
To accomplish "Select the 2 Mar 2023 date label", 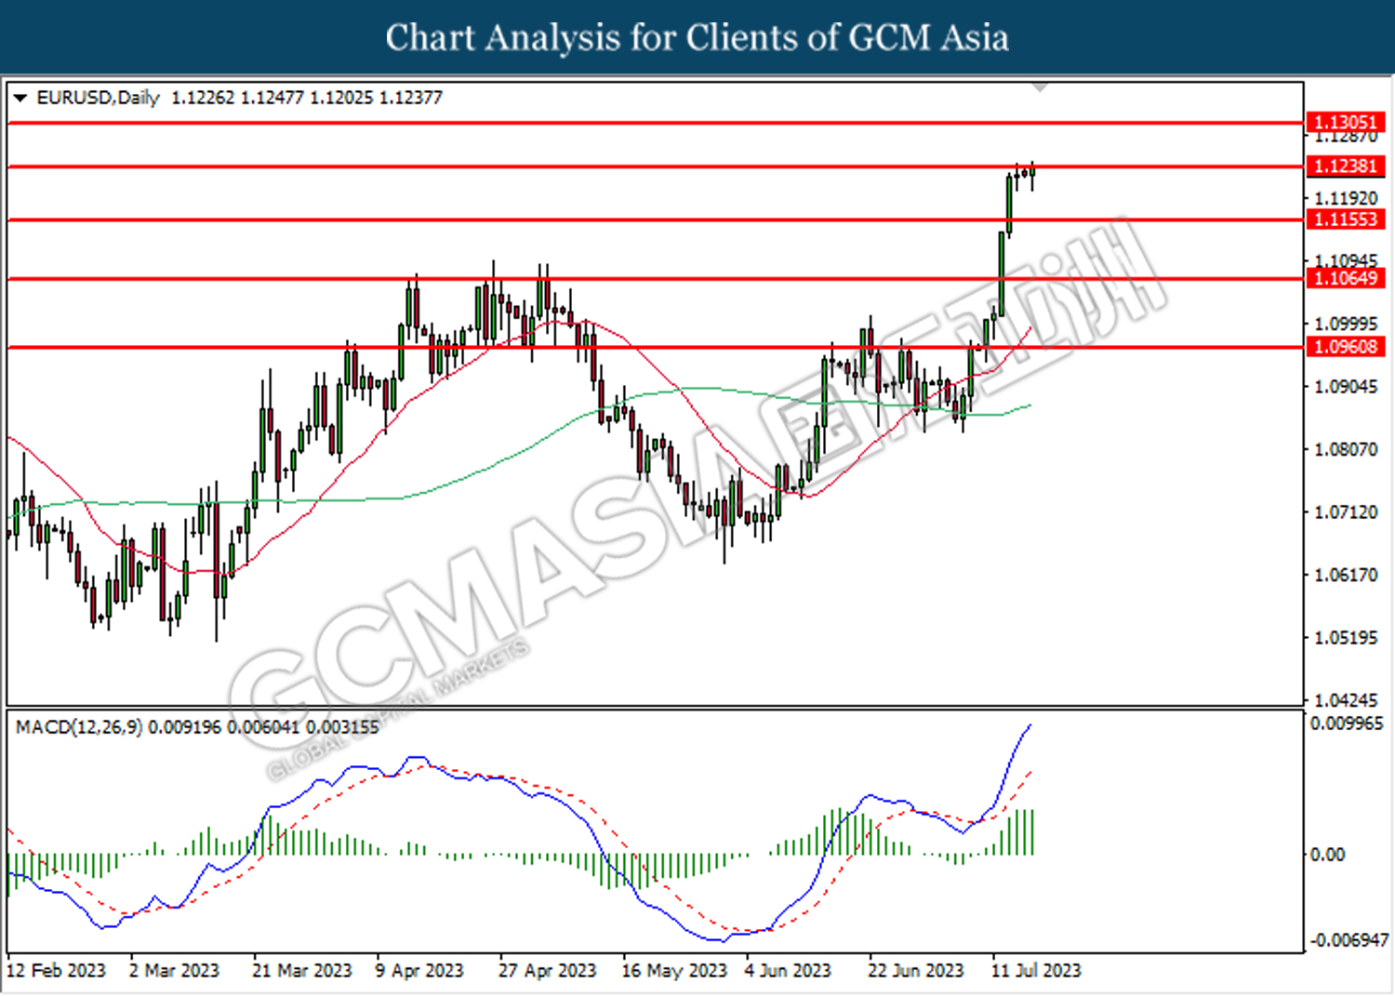I will coord(174,971).
